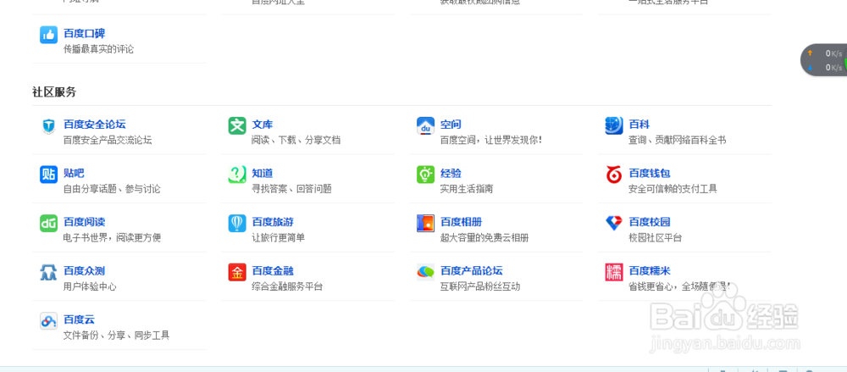This screenshot has height=372, width=847.
Task: Click the 校园社区平台 description
Action: pos(656,237)
